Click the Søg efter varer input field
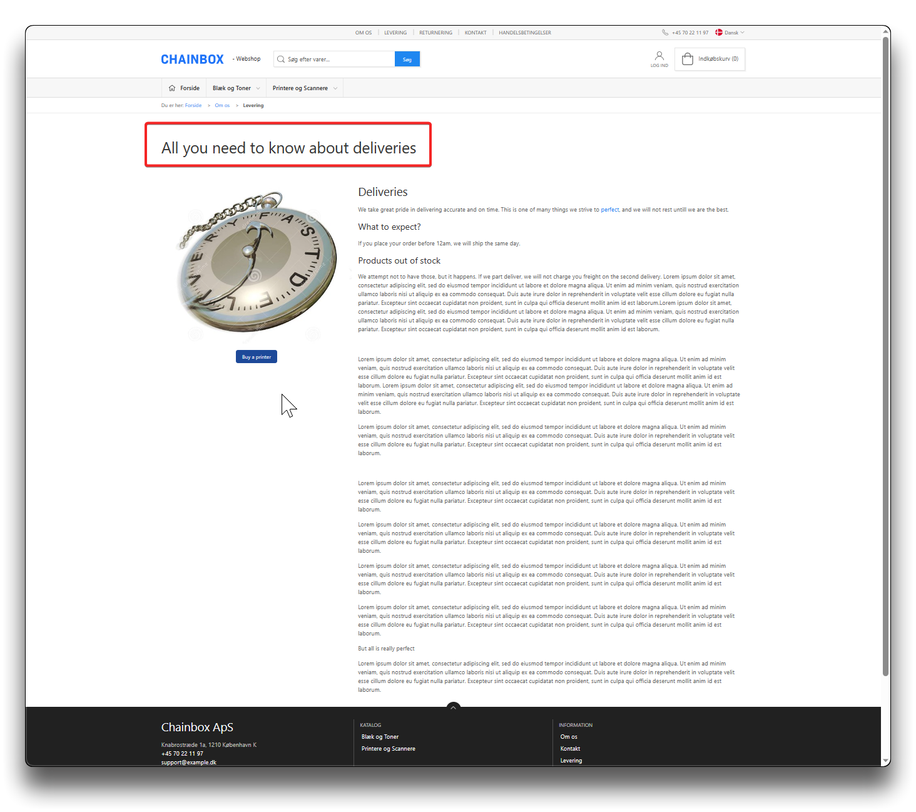The width and height of the screenshot is (916, 812). [338, 59]
